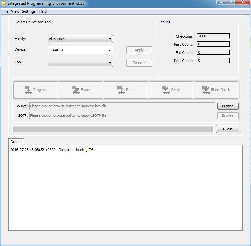
Task: Collapse the panel with Less button
Action: coord(227,129)
